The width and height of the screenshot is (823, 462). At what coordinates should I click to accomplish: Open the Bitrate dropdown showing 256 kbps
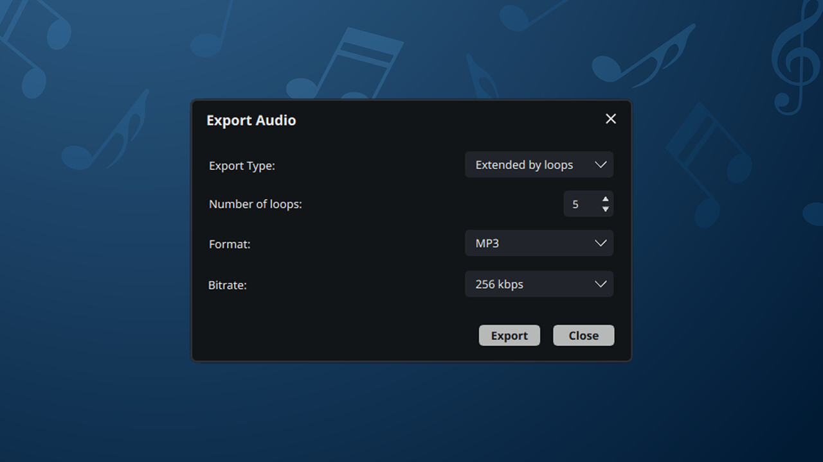click(x=539, y=284)
